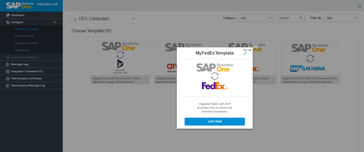Viewport: 364px width, 152px height.
Task: Click the Search input field
Action: point(288,18)
